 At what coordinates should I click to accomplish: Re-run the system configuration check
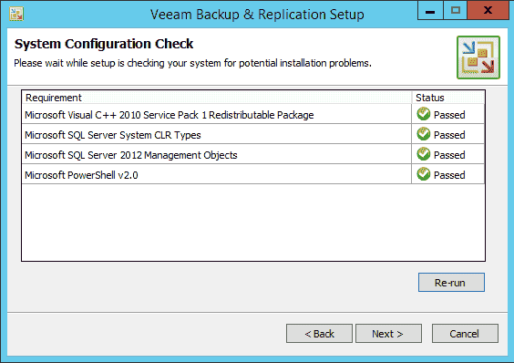click(x=451, y=282)
